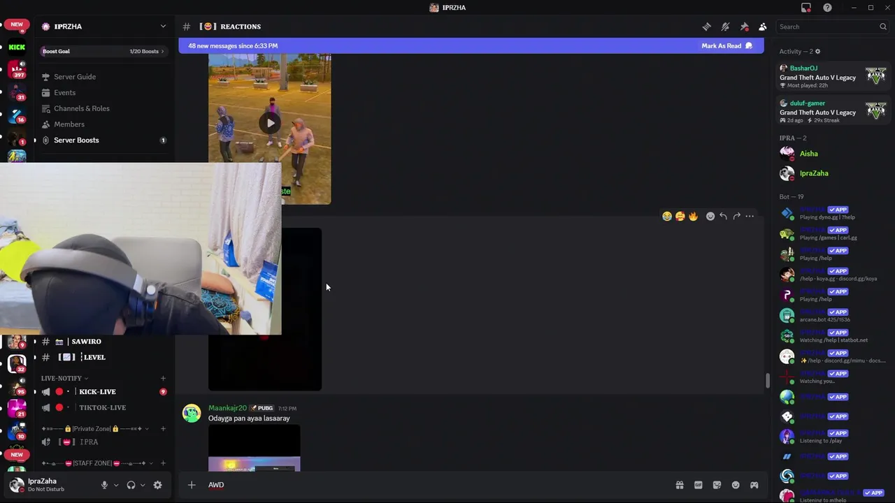Create channel in LIVE-NOTIFY category
Screen dimensions: 895x503
click(163, 379)
